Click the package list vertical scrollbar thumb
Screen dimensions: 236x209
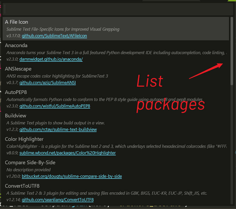click(232, 51)
